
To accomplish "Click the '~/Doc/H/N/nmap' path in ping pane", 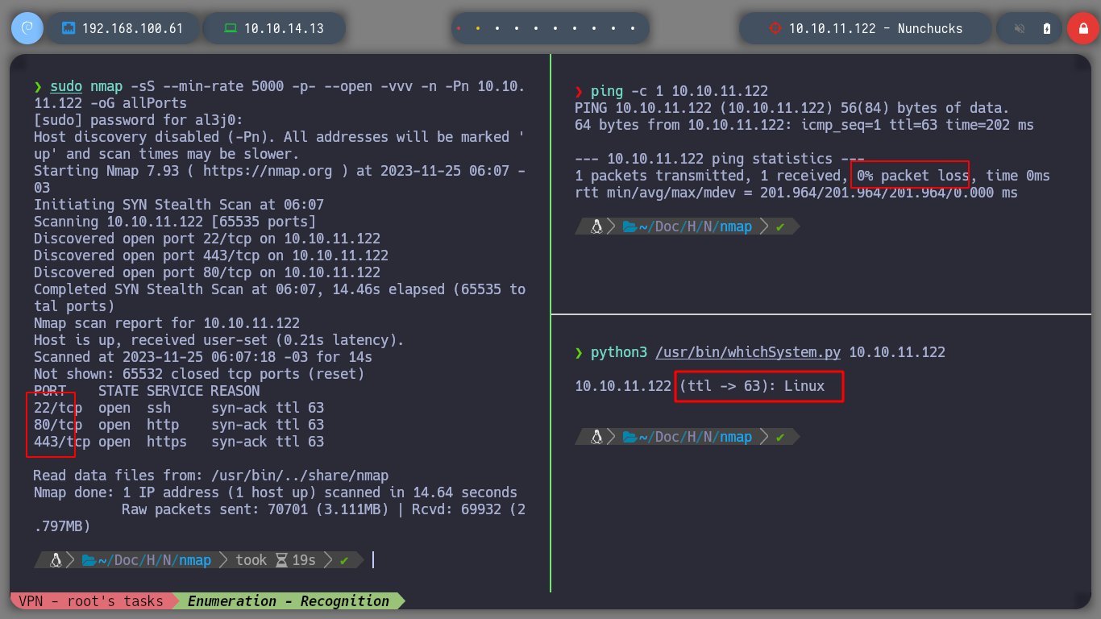I will coord(696,226).
